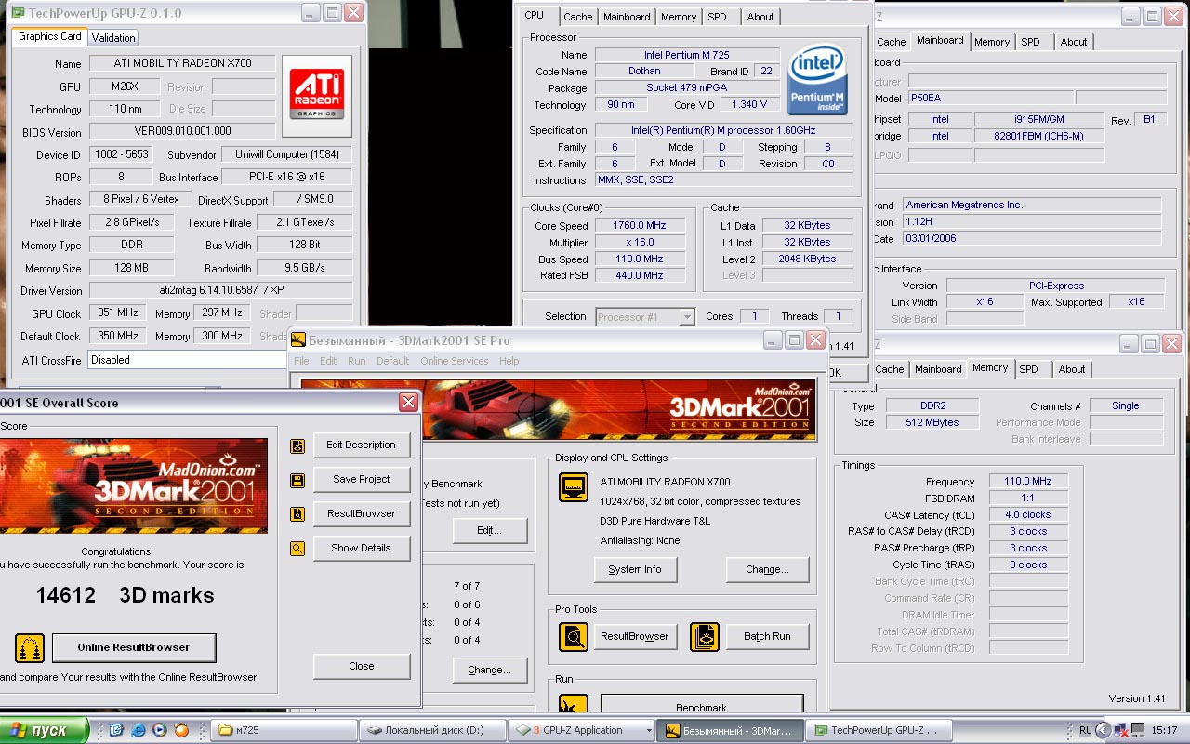Open About tab in the CPU-Z Mainboard window
This screenshot has height=744, width=1190.
point(1074,42)
